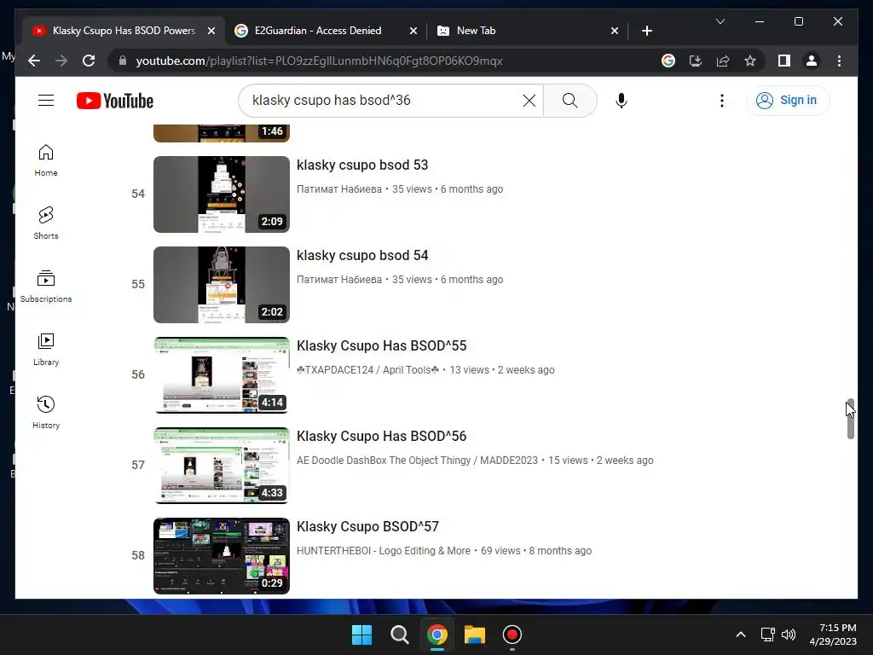Screen dimensions: 873x655
Task: Visit AE Doodle DashBox channel link
Action: tap(417, 460)
